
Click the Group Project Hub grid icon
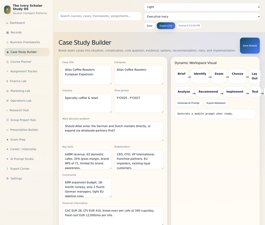[7, 120]
